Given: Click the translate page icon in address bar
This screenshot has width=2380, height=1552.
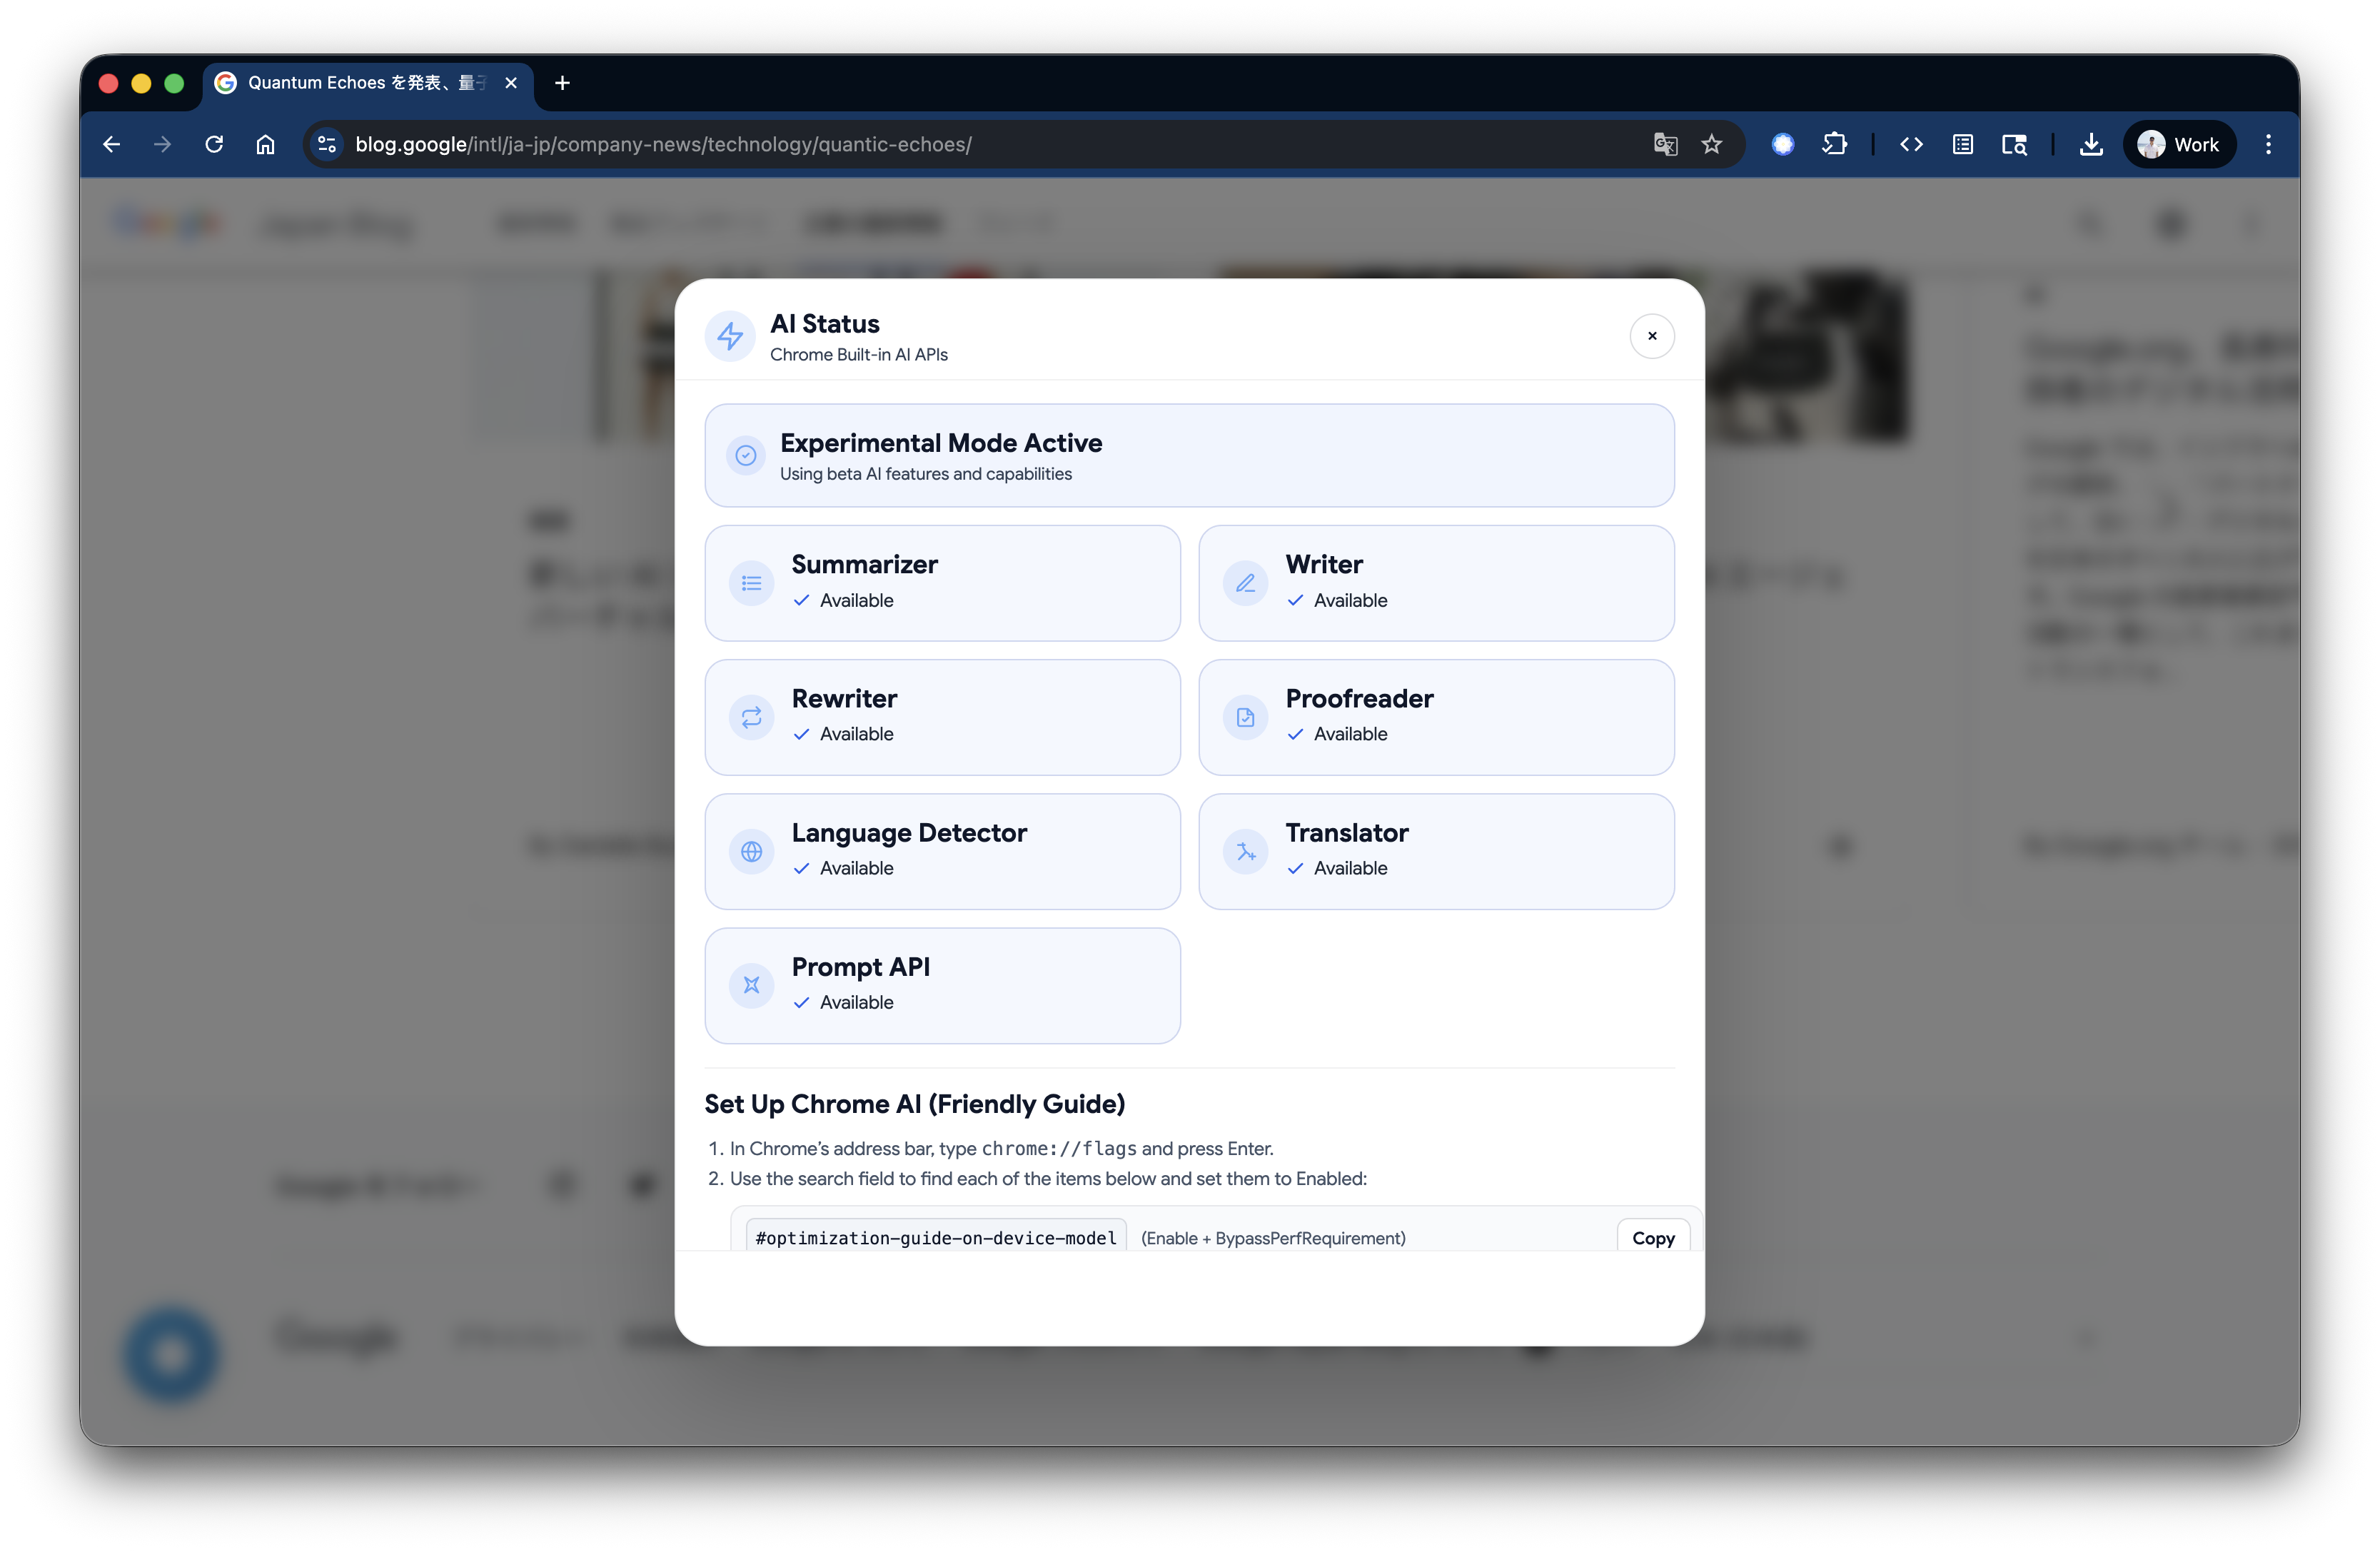Looking at the screenshot, I should coord(1665,144).
